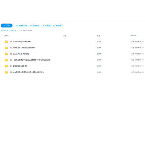Click the folder icon of row 01. 亚马逊精细化选品
The image size is (145, 145).
pyautogui.click(x=6, y=66)
